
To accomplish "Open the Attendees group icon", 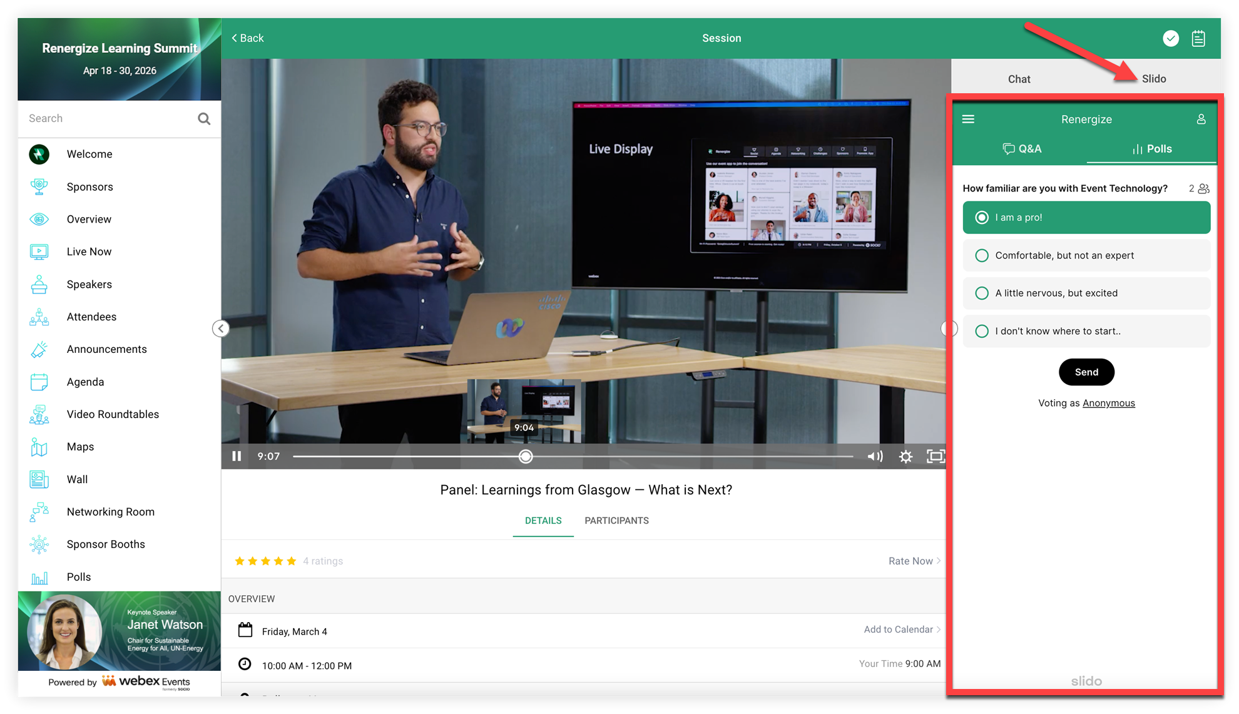I will [39, 317].
